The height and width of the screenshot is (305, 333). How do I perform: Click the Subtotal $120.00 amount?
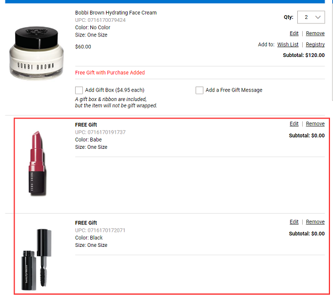304,55
